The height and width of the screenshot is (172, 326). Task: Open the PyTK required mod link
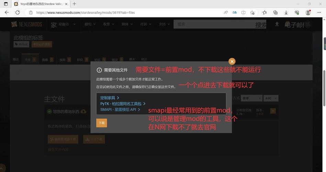pos(123,104)
